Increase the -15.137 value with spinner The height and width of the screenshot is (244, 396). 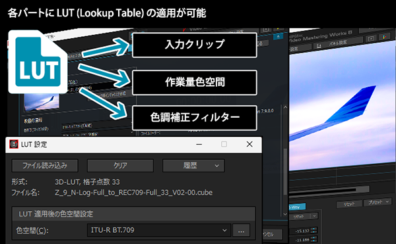[x=314, y=229]
